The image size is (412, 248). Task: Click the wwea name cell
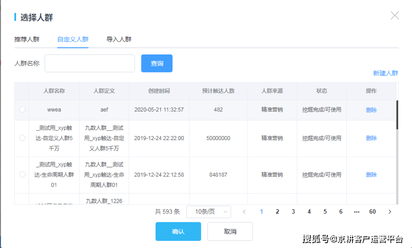(x=54, y=110)
